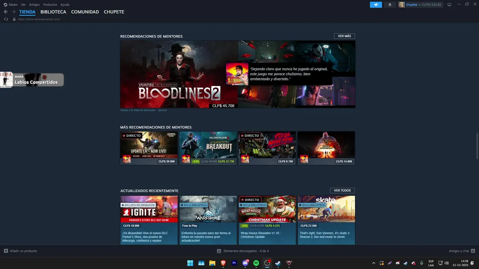This screenshot has width=479, height=269.
Task: Click the Labios Compartidos music overlay
Action: [x=32, y=80]
